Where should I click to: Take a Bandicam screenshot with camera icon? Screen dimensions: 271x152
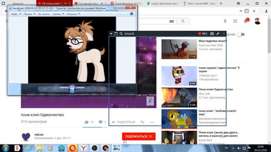(212, 34)
